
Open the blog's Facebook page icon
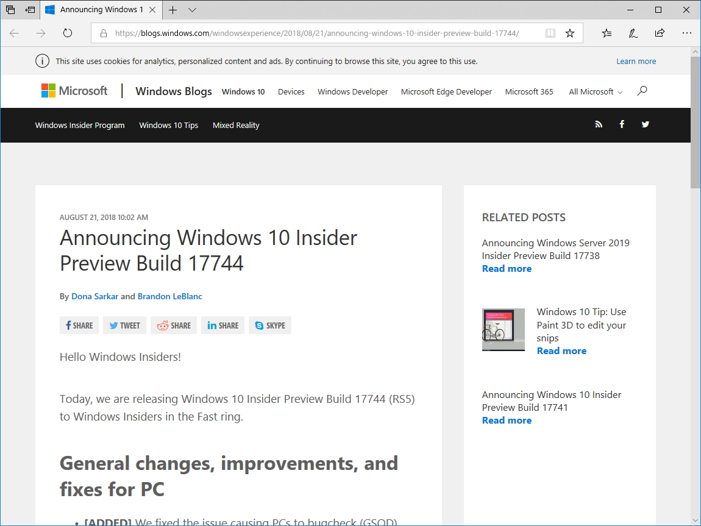(622, 124)
